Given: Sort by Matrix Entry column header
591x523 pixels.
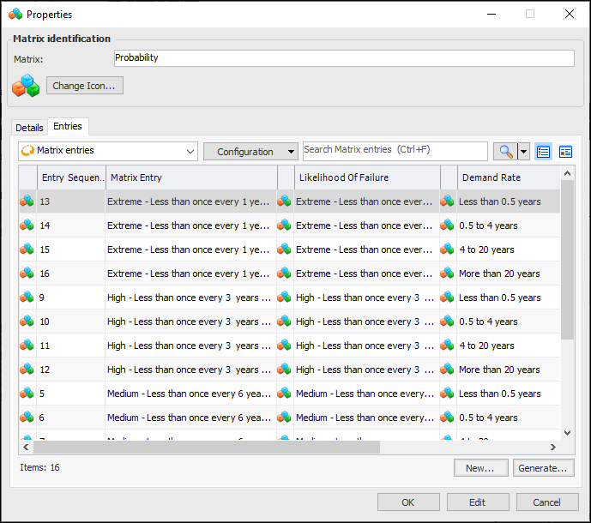Looking at the screenshot, I should pyautogui.click(x=191, y=177).
